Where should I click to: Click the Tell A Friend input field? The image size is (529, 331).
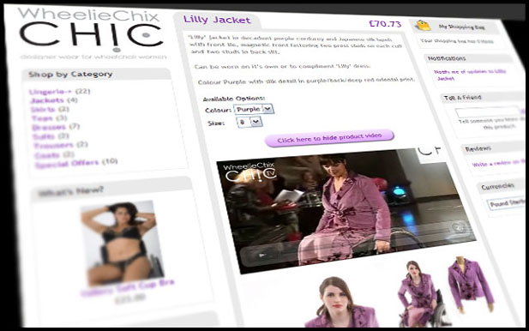tap(487, 112)
